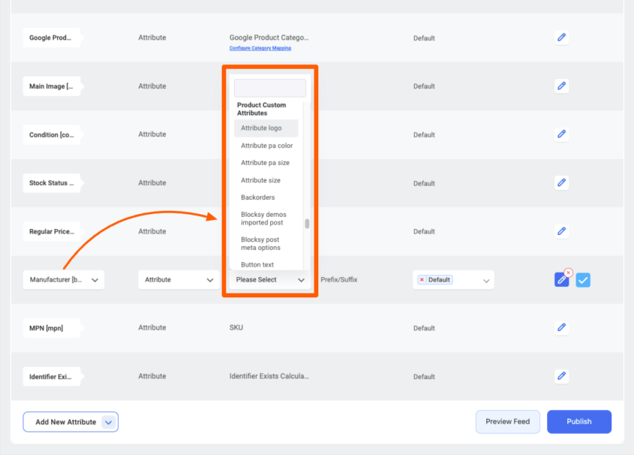Choose Attribute pa color option
The height and width of the screenshot is (455, 634).
point(266,146)
